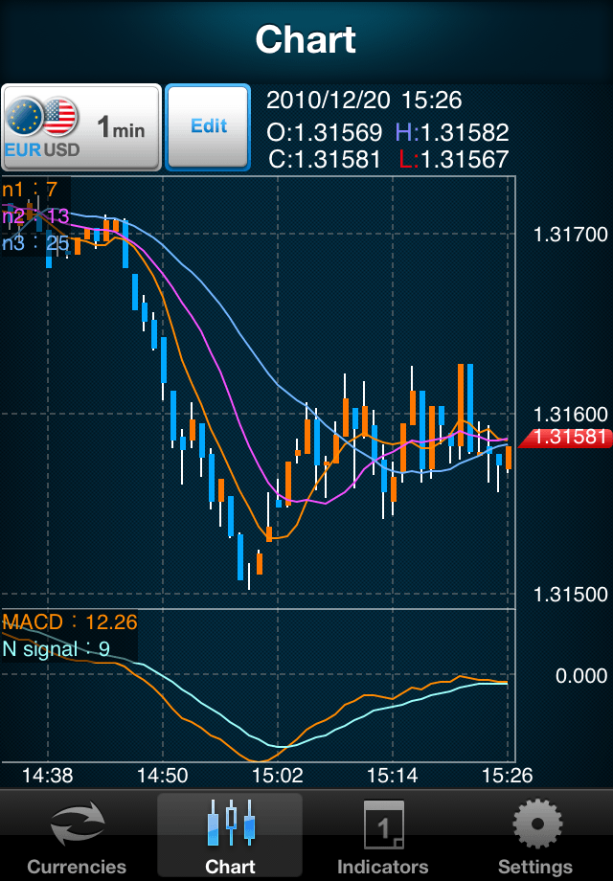Click the 1.31500 price axis label

570,595
